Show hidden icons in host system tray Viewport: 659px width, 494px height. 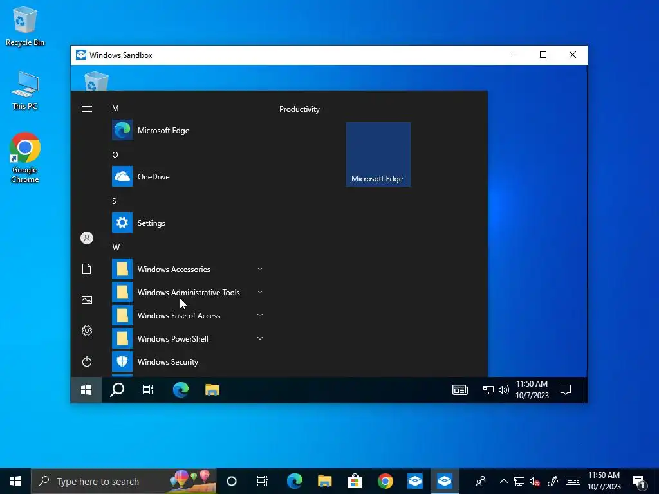pyautogui.click(x=503, y=481)
